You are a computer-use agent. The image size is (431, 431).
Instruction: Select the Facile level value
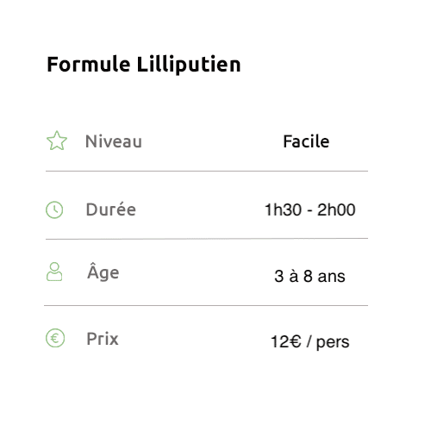(x=306, y=141)
